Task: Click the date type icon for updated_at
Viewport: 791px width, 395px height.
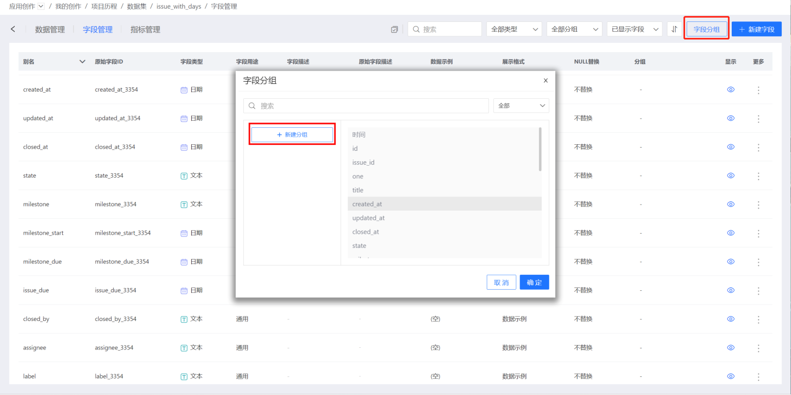Action: (x=184, y=119)
